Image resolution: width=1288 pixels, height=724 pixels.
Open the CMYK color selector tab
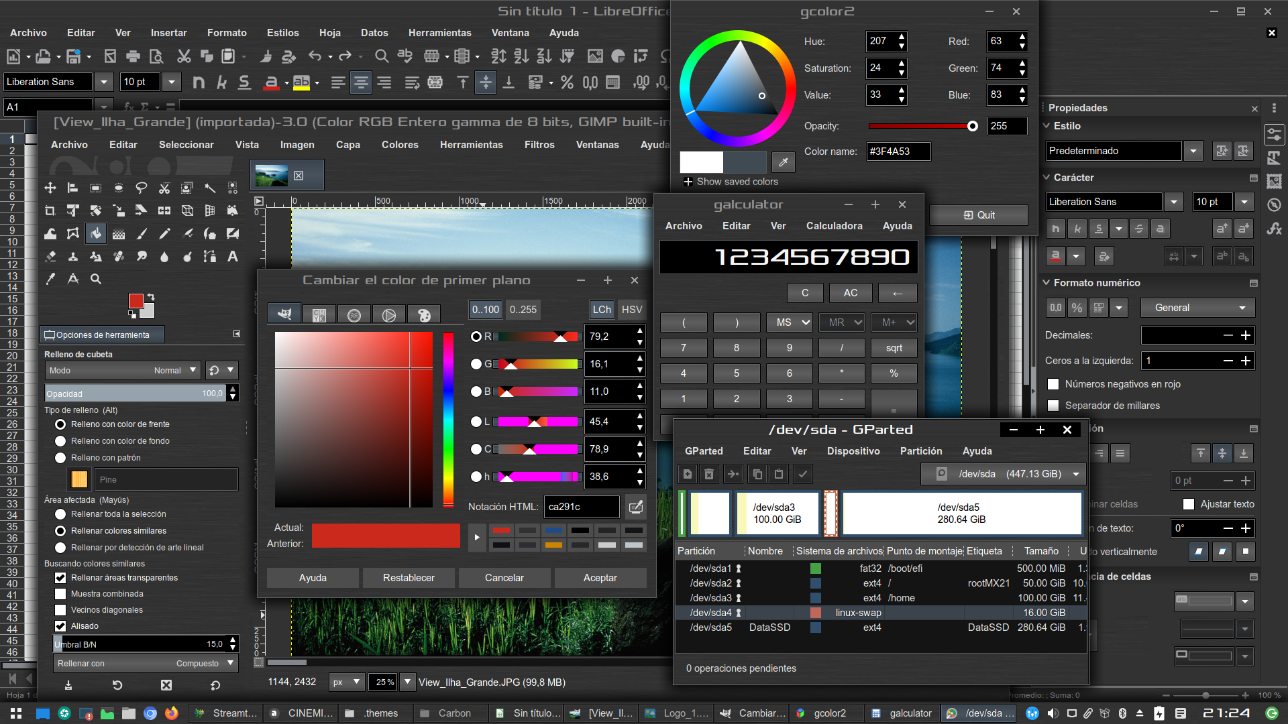click(x=319, y=314)
